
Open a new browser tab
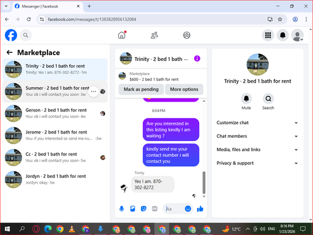(89, 6)
